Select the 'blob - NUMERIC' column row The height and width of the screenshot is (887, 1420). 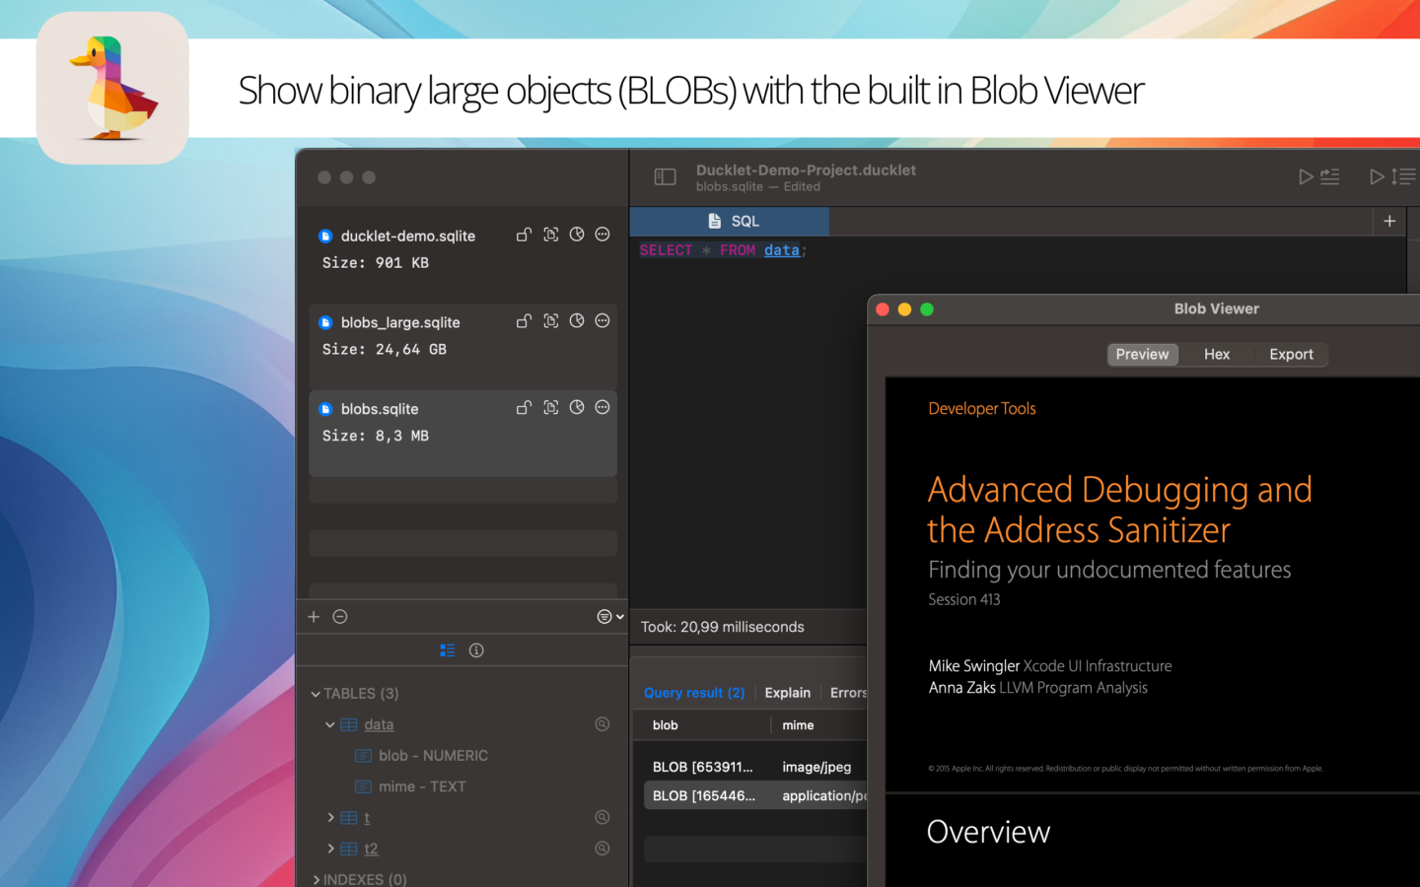pos(433,756)
